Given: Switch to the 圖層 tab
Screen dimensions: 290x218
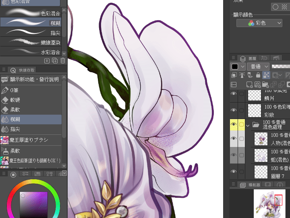Looking at the screenshot, I should pyautogui.click(x=248, y=59).
